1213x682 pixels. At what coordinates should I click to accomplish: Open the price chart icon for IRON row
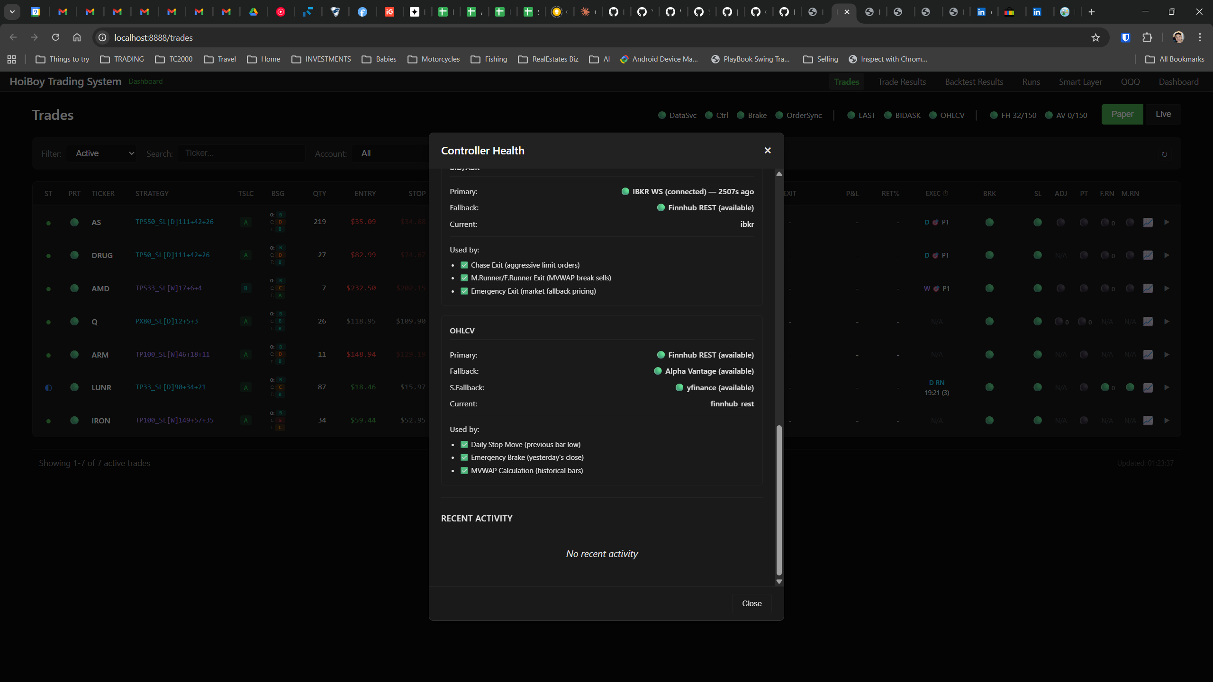1148,421
